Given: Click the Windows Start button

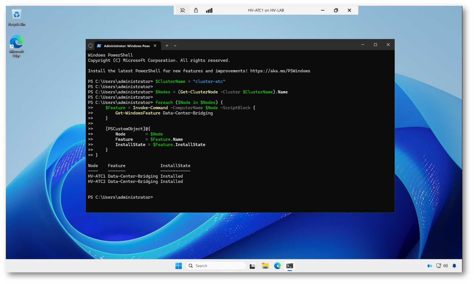Looking at the screenshot, I should click(x=178, y=266).
